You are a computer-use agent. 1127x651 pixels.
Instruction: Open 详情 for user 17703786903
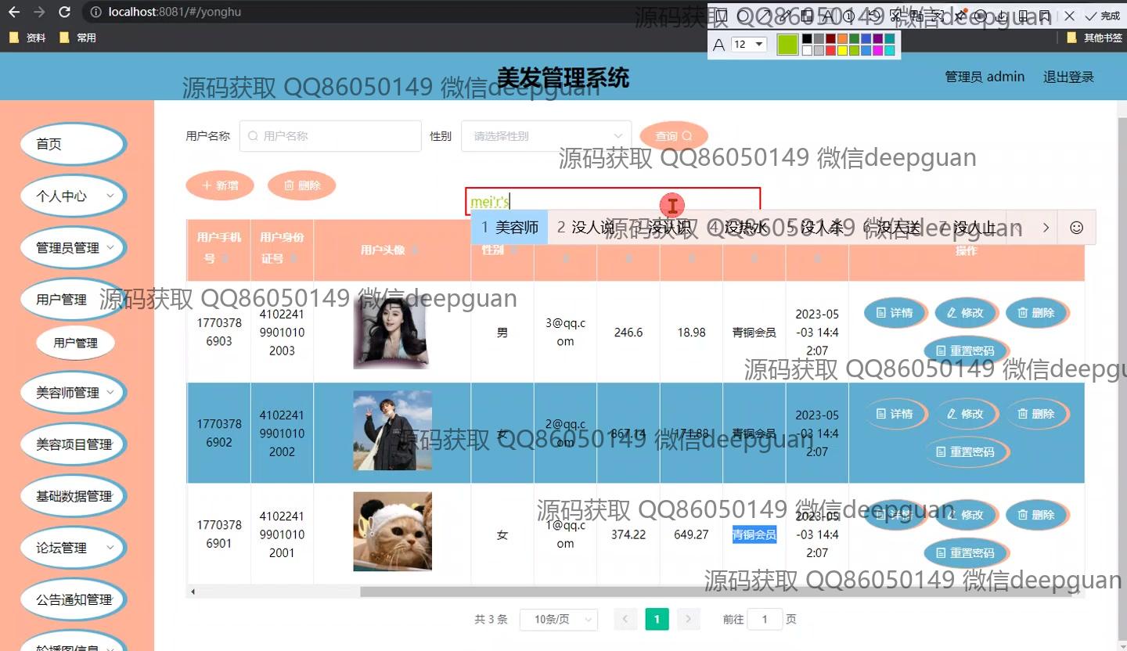[x=895, y=313]
